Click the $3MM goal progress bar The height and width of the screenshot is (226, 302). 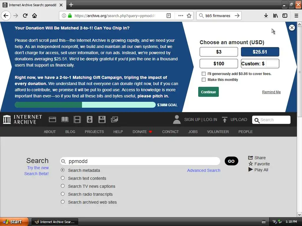[85, 105]
